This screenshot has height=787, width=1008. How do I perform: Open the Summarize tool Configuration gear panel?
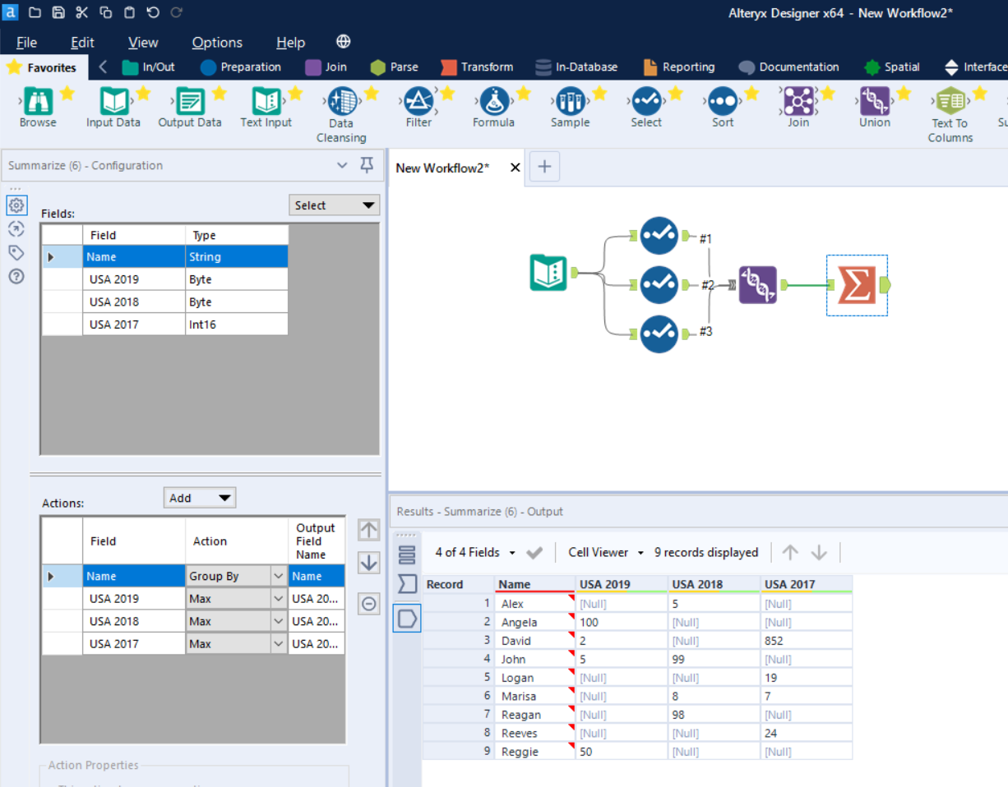[16, 205]
